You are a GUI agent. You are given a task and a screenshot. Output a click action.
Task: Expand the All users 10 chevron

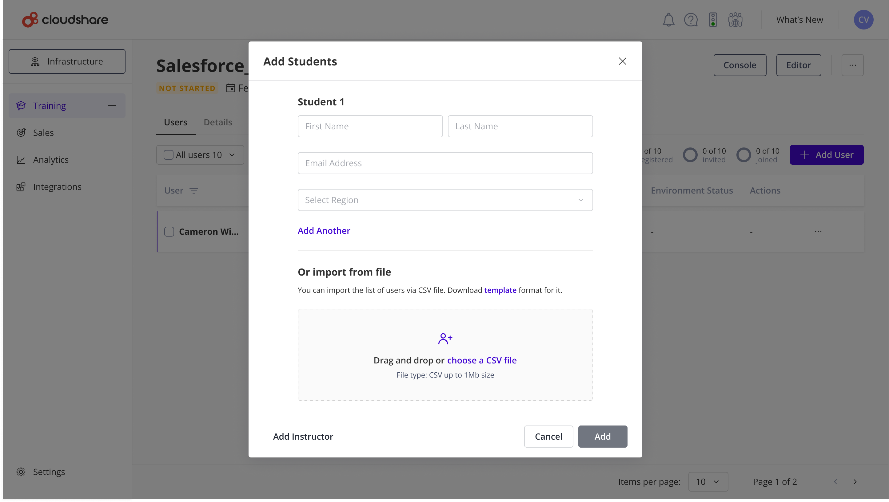[x=232, y=155]
